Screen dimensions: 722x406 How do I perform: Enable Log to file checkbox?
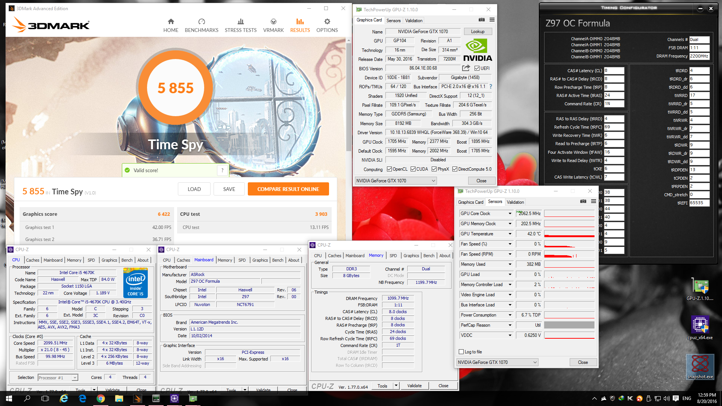coord(461,352)
